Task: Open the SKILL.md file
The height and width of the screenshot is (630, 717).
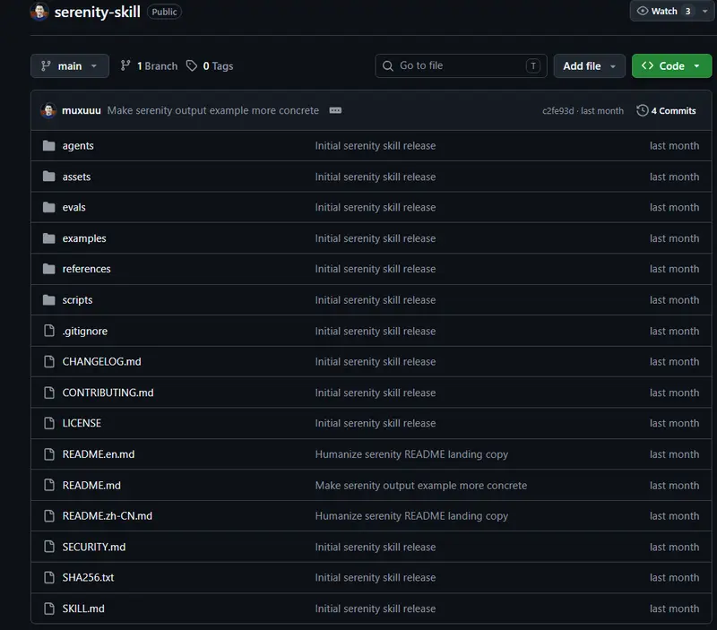Action: (x=83, y=609)
